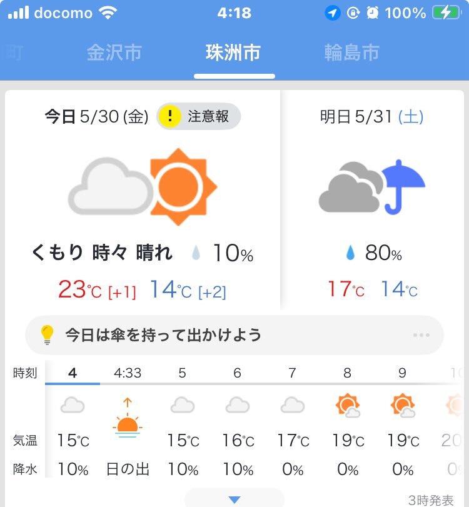469x507 pixels.
Task: Select the 9 o'clock hour column
Action: pyautogui.click(x=402, y=419)
